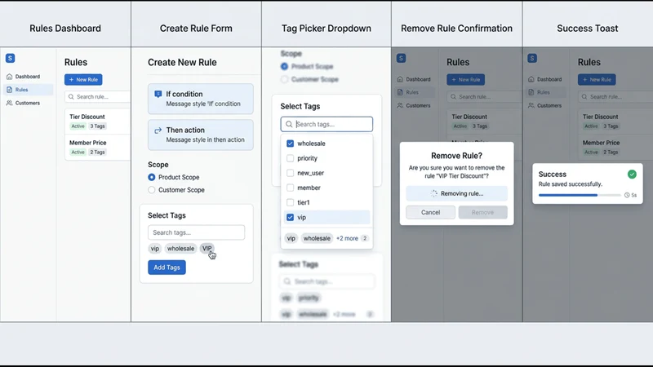Click the green success checkmark icon
Image resolution: width=653 pixels, height=367 pixels.
(632, 175)
